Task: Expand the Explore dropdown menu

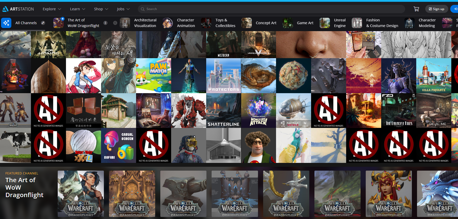Action: pos(52,9)
